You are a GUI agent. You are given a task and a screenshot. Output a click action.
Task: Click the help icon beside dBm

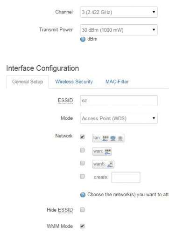tap(83, 39)
